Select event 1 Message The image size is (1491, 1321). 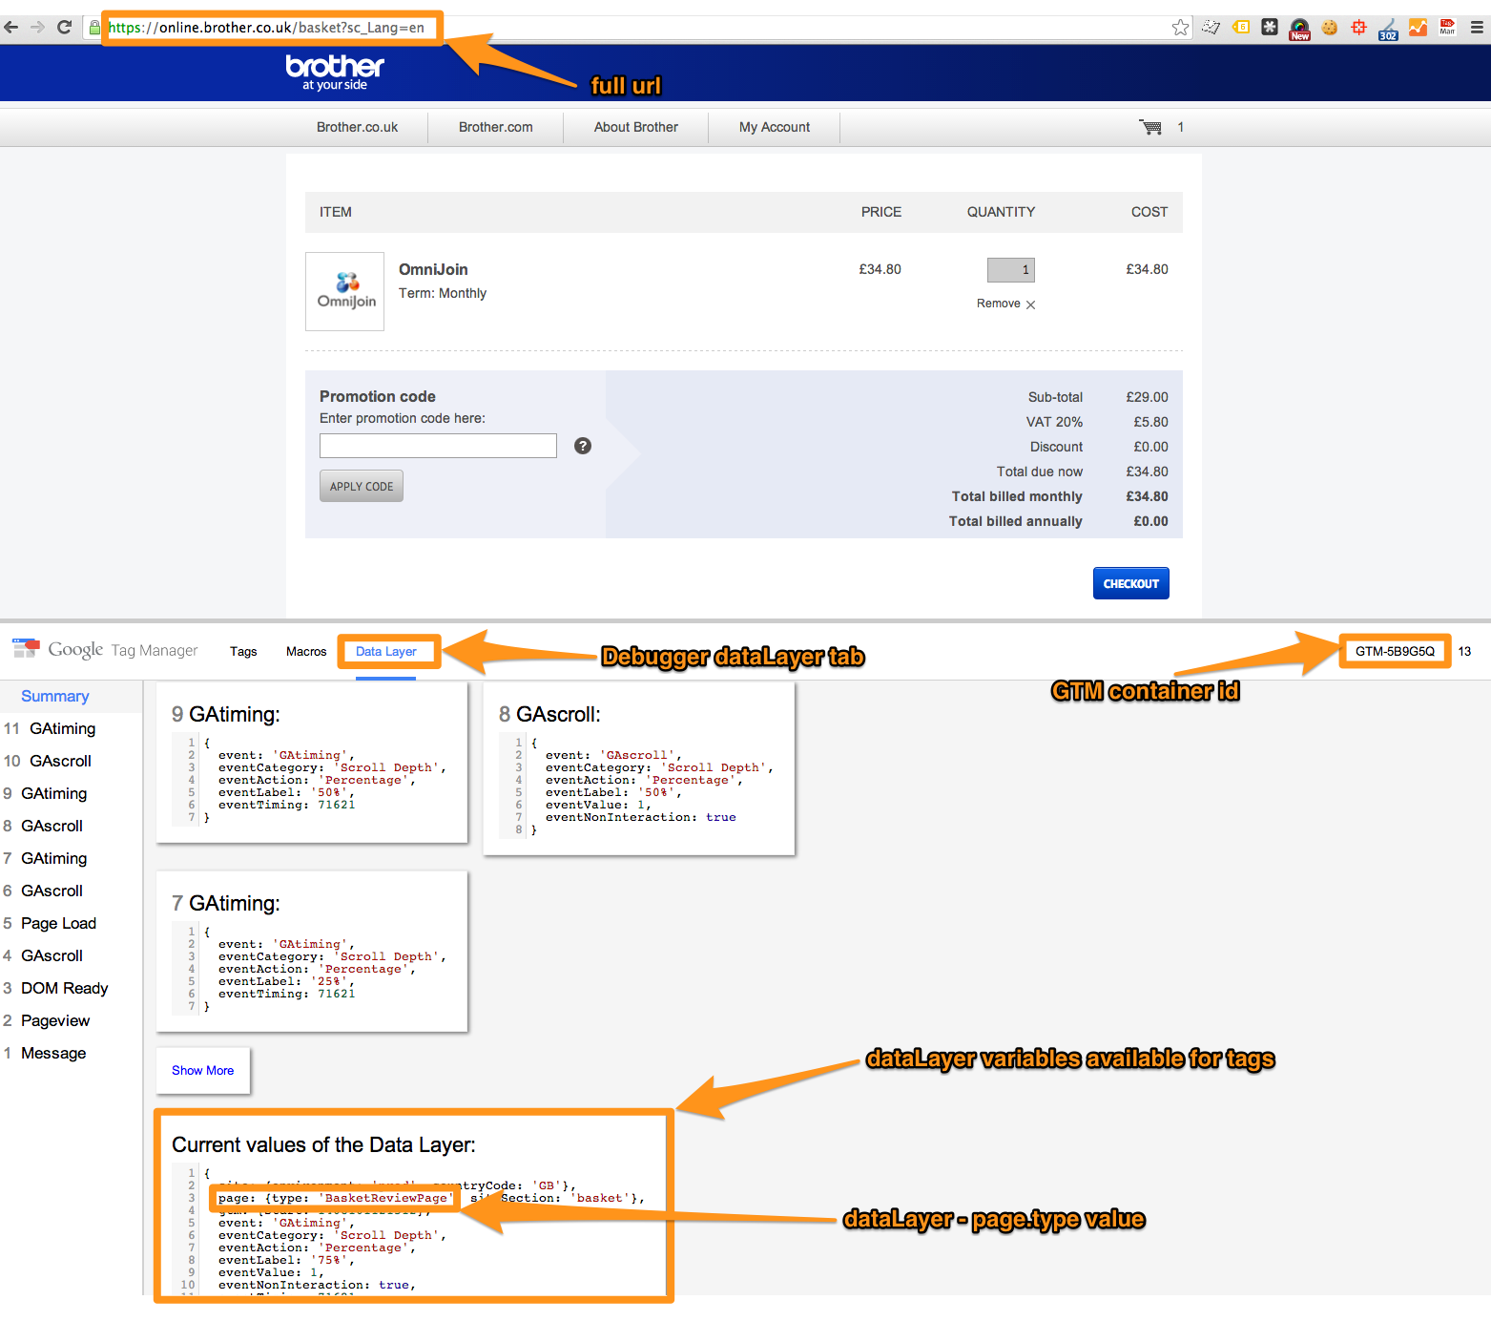pos(45,1053)
